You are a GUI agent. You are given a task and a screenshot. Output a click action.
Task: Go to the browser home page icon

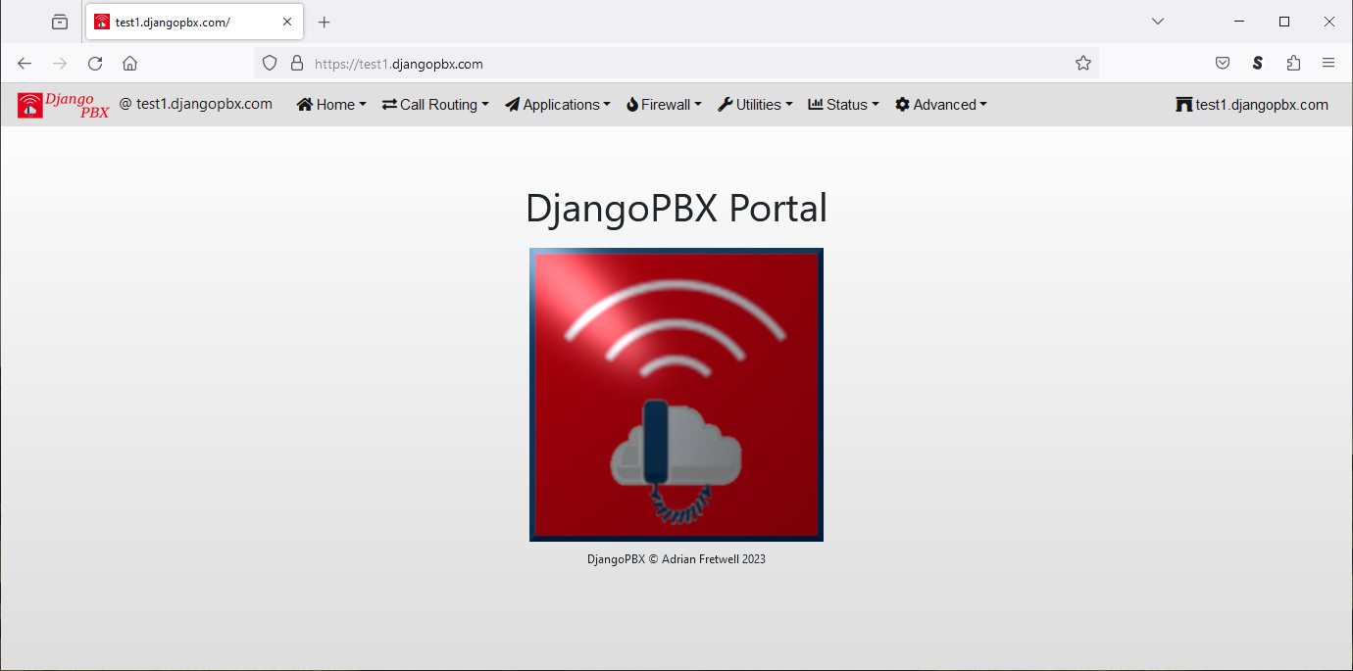pyautogui.click(x=129, y=64)
